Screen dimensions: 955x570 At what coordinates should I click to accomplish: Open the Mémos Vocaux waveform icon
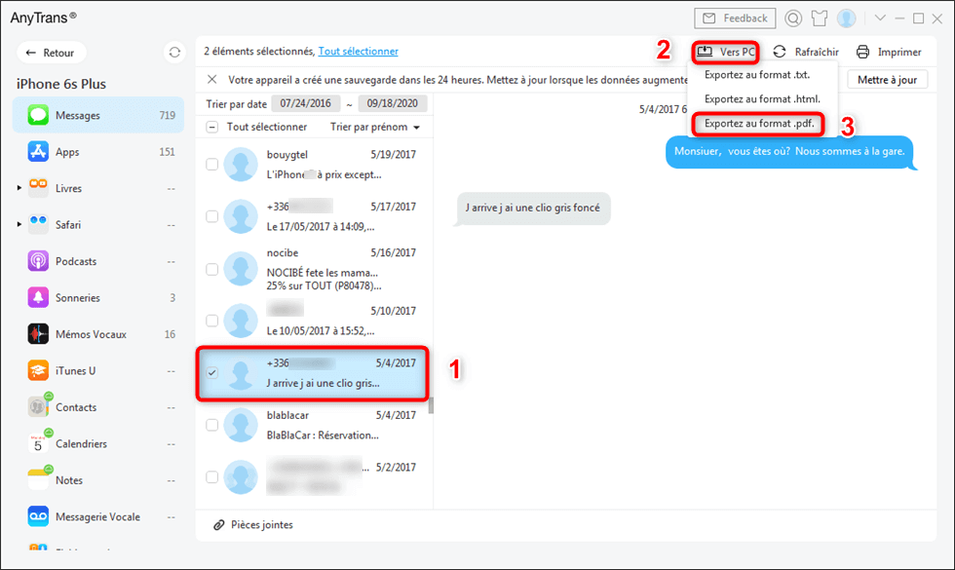click(38, 334)
